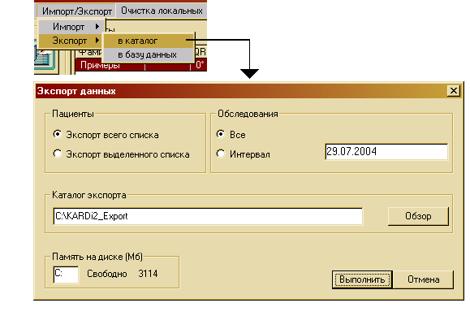Screen dimensions: 470x316
Task: Click the date field 29.07.2004
Action: [x=386, y=152]
